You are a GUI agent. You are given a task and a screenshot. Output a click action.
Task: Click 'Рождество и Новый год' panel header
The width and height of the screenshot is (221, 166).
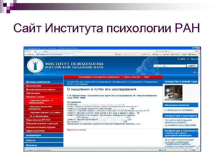[180, 82]
